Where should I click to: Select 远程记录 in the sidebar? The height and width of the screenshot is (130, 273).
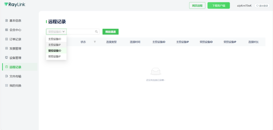pyautogui.click(x=20, y=67)
